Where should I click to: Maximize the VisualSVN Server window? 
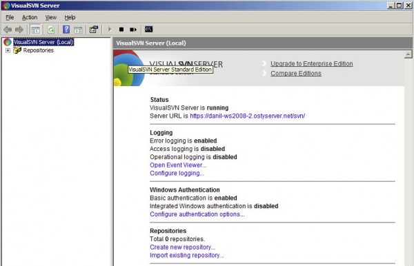point(400,6)
